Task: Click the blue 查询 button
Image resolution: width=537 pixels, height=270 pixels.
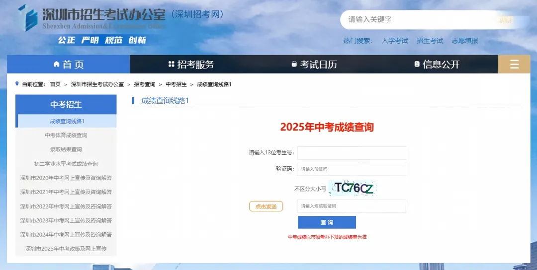Action: (327, 222)
